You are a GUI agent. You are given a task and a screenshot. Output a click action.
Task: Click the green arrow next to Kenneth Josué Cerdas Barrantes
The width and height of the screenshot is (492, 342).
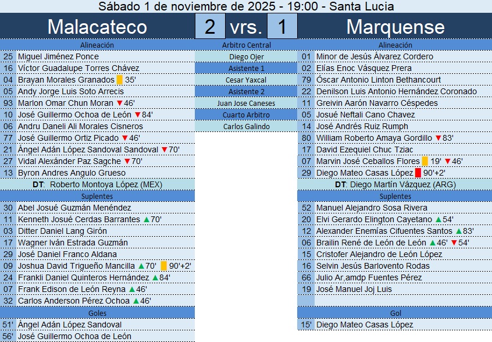(x=146, y=219)
